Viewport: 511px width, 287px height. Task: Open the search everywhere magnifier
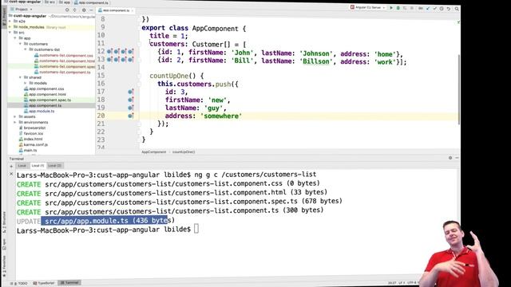pyautogui.click(x=457, y=9)
